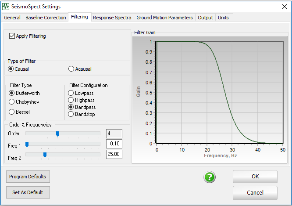292x206 pixels.
Task: Click the Order slider handle
Action: [x=57, y=134]
